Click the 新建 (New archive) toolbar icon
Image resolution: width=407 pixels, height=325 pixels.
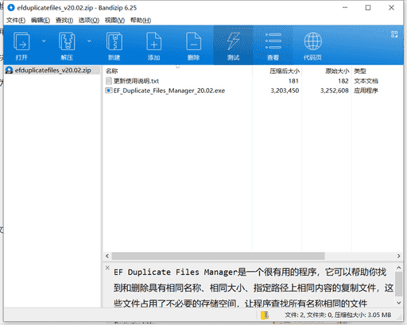114,41
